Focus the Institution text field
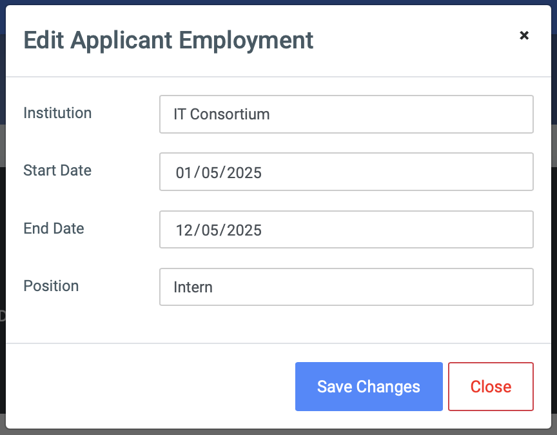Image resolution: width=557 pixels, height=435 pixels. coord(346,114)
